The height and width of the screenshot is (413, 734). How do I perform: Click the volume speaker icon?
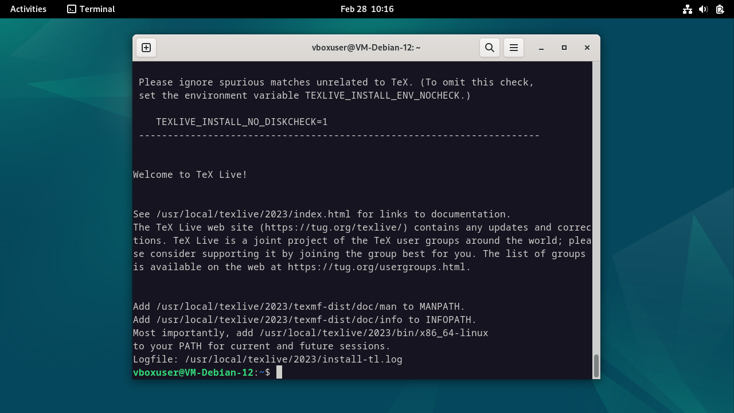[x=704, y=9]
